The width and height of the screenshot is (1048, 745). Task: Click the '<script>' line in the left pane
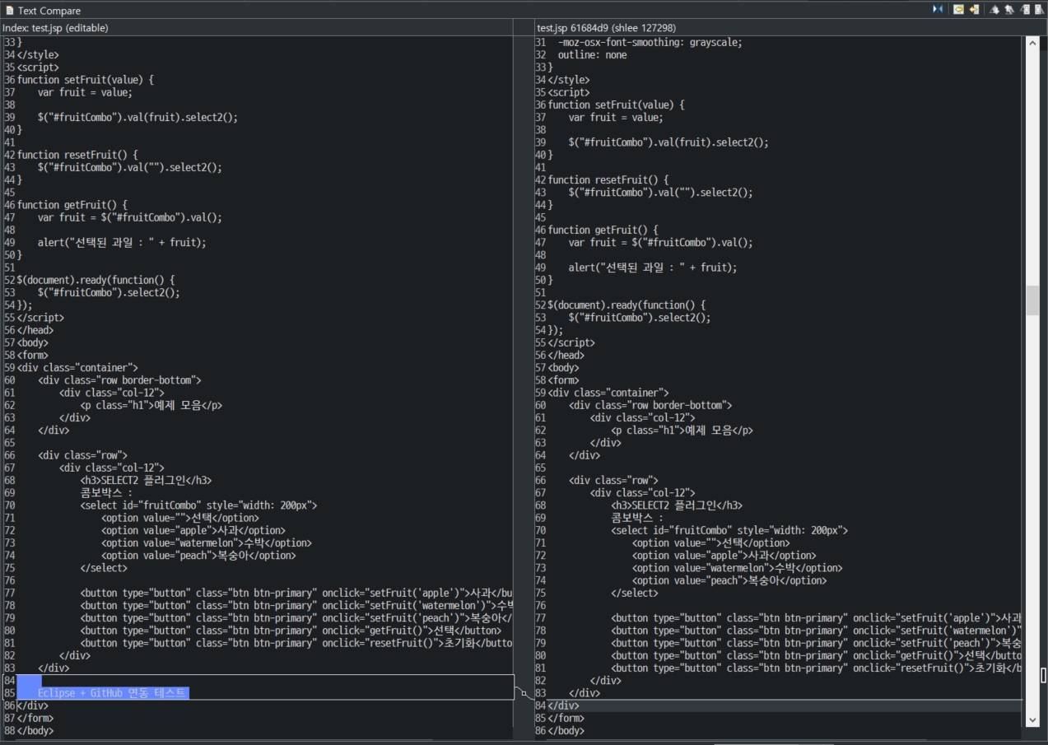coord(38,68)
